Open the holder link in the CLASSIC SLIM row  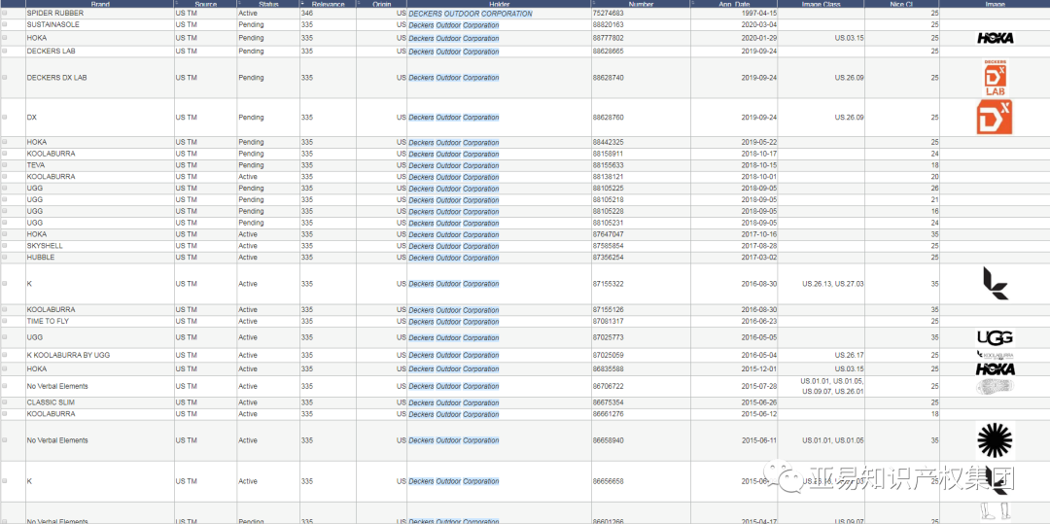(x=454, y=402)
